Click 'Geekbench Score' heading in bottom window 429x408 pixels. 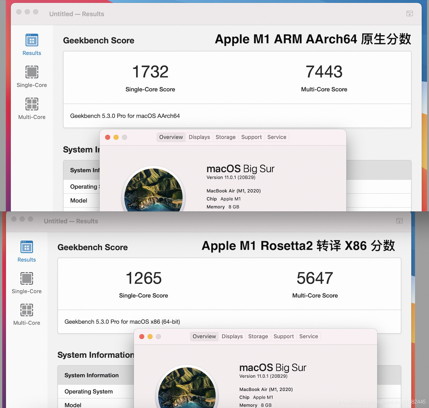[92, 248]
